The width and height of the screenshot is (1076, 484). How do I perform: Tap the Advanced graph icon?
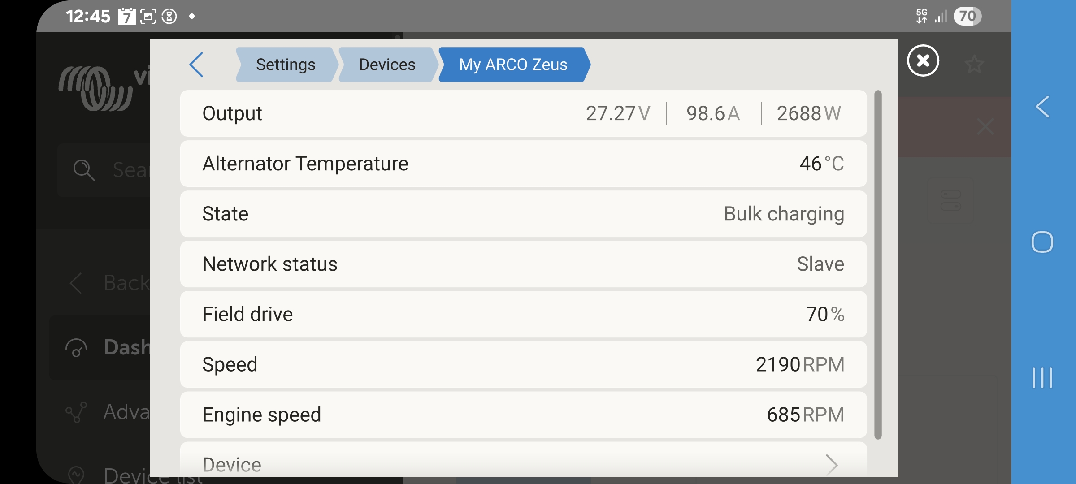click(x=76, y=412)
